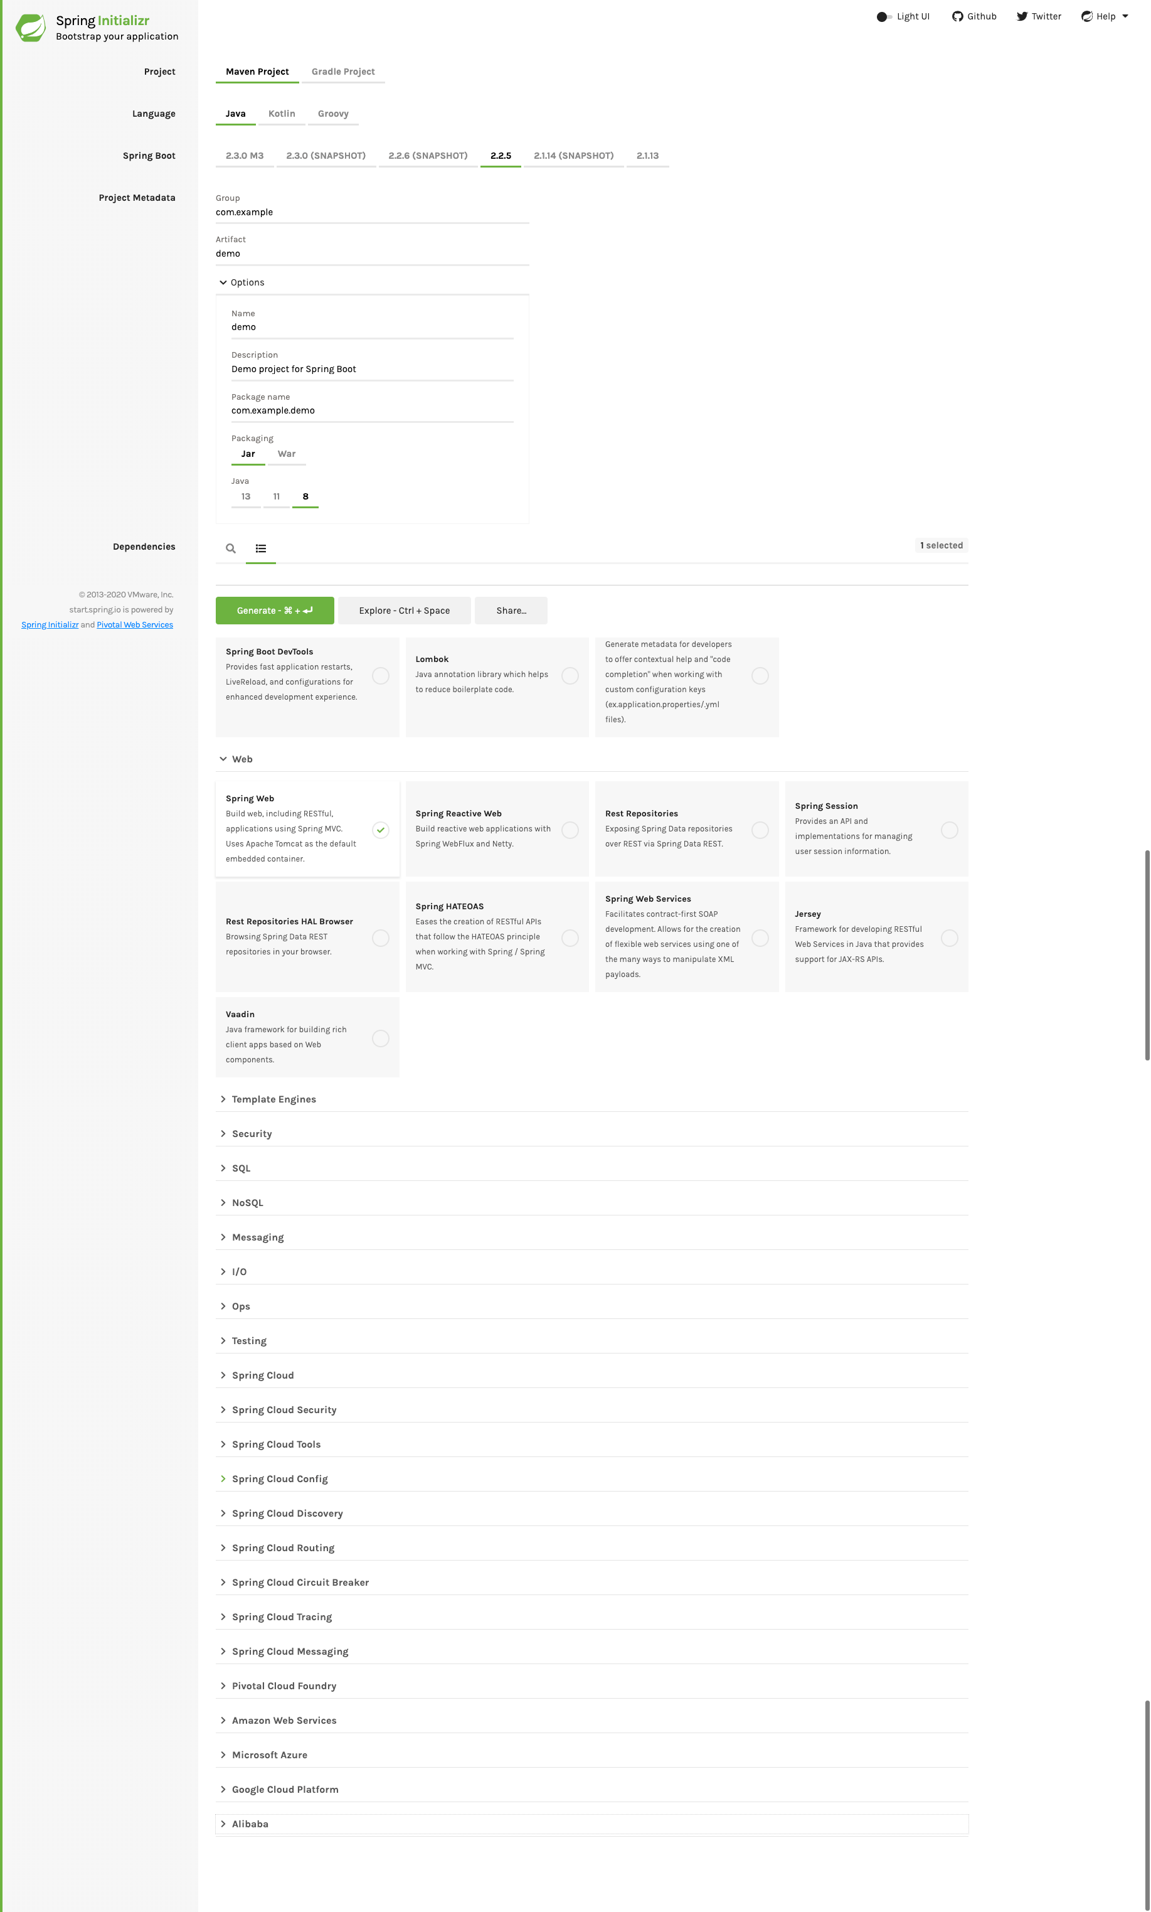Expand the Google Cloud Platform group
Screen dimensions: 1151x1912
[x=591, y=1790]
